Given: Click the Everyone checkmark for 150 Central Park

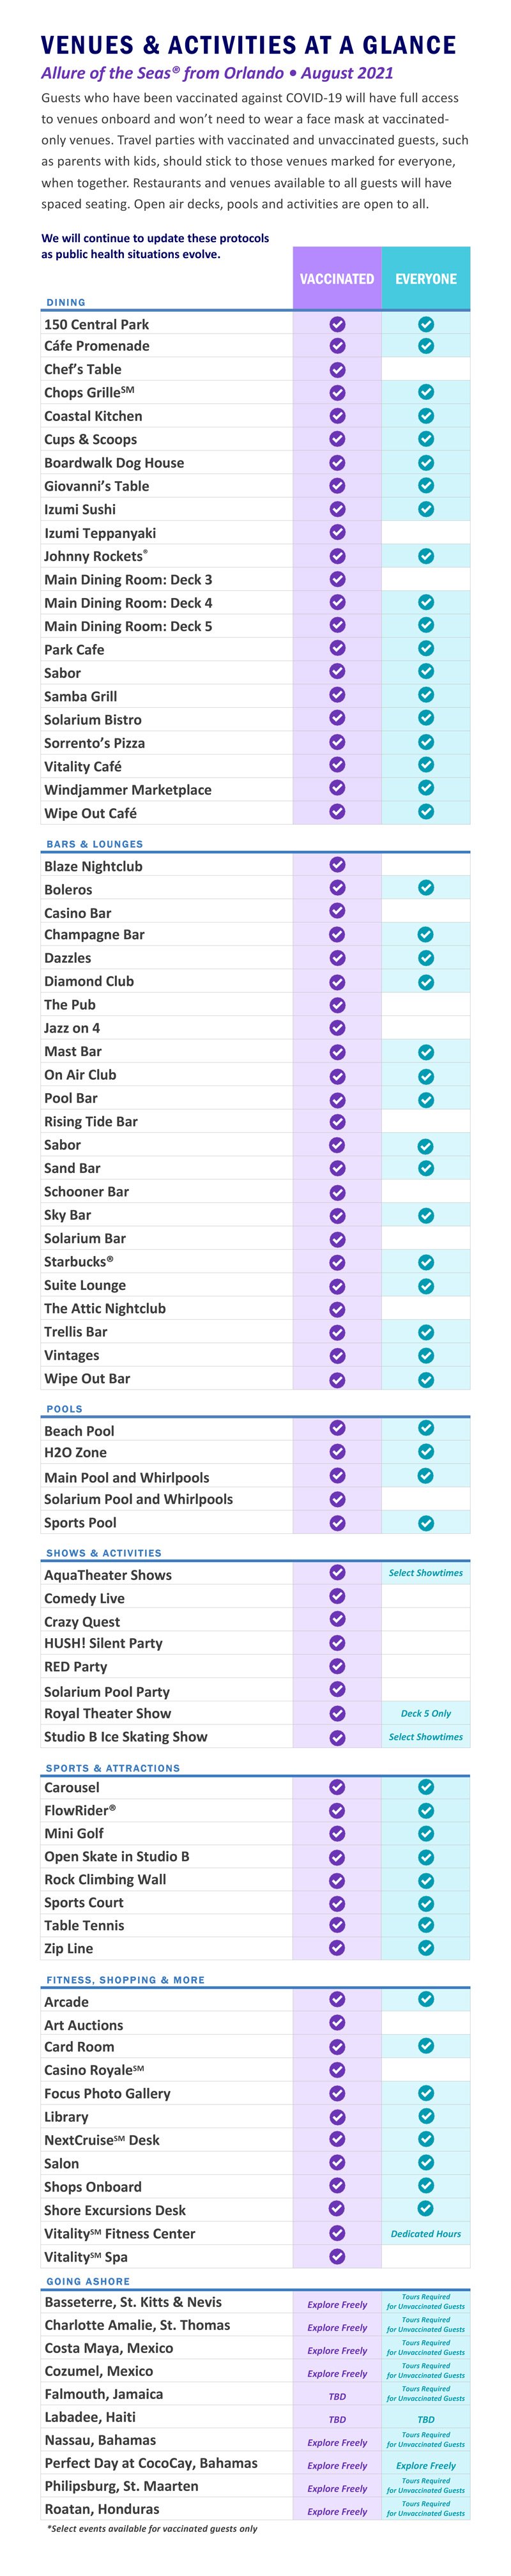Looking at the screenshot, I should point(426,324).
